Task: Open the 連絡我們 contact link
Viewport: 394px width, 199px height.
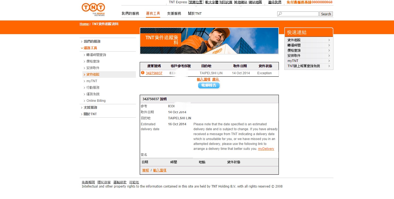Action: 274,2
